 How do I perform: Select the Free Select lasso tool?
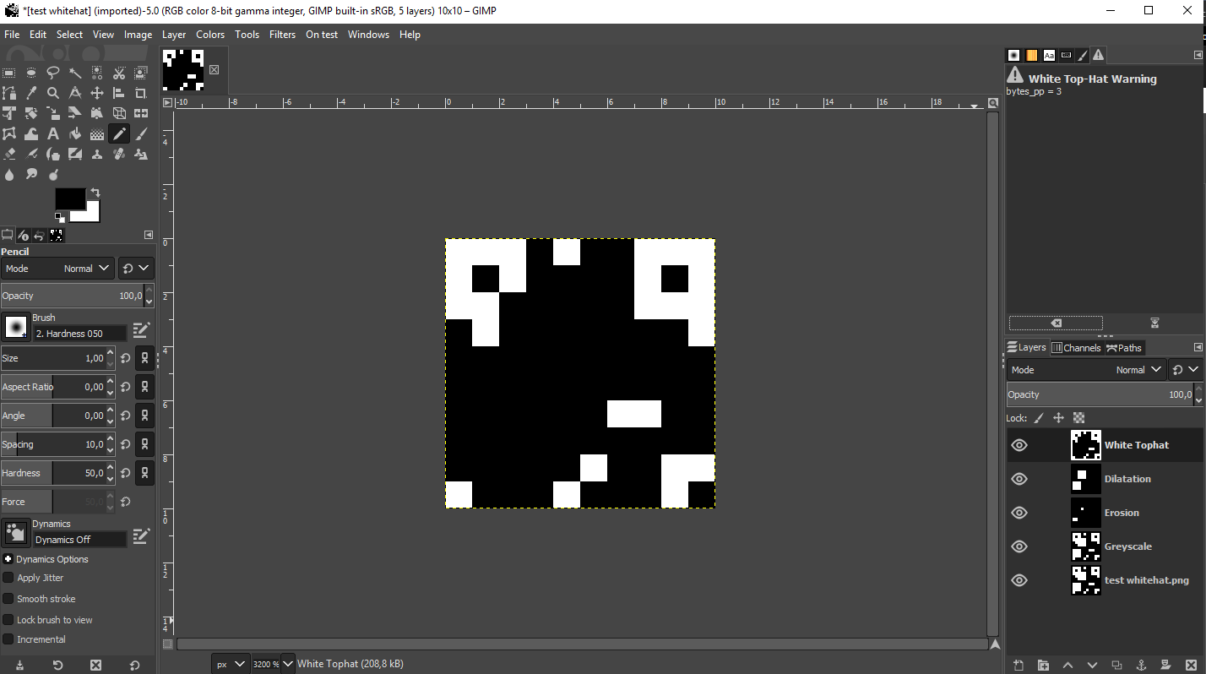coord(53,73)
